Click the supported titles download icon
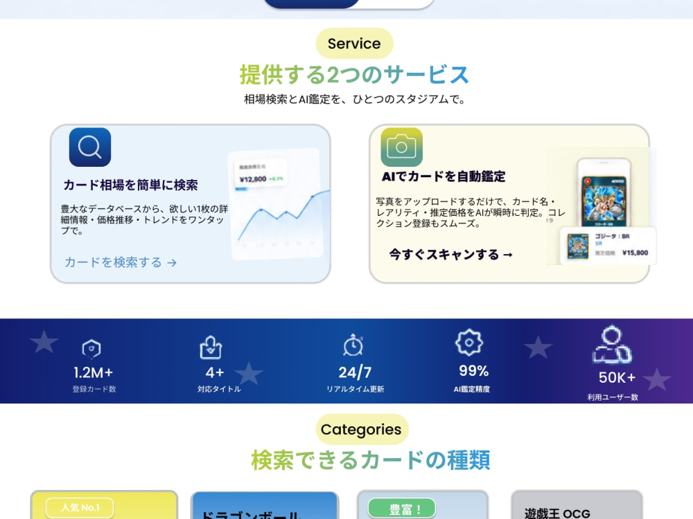This screenshot has width=693, height=519. pyautogui.click(x=211, y=347)
